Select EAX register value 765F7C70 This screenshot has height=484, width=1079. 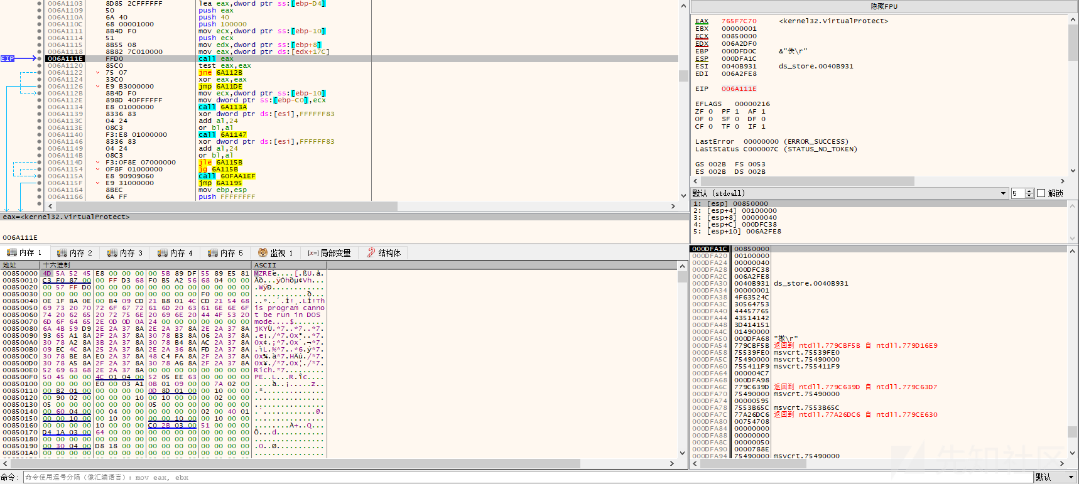[x=739, y=21]
